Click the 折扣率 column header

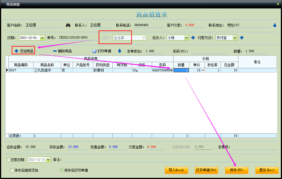pos(213,65)
